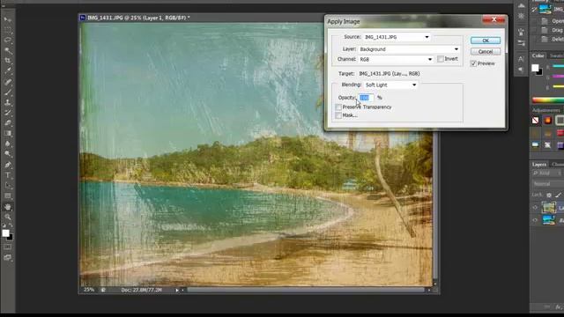The width and height of the screenshot is (564, 317).
Task: Select the Move tool
Action: [8, 19]
